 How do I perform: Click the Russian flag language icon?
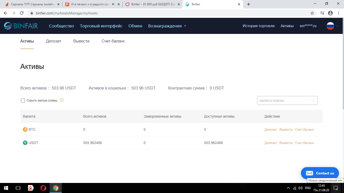(x=330, y=26)
